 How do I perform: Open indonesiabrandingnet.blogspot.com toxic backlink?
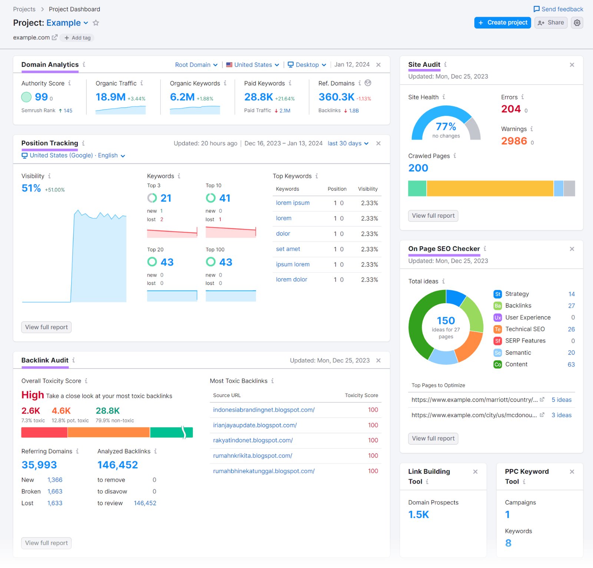pyautogui.click(x=264, y=410)
